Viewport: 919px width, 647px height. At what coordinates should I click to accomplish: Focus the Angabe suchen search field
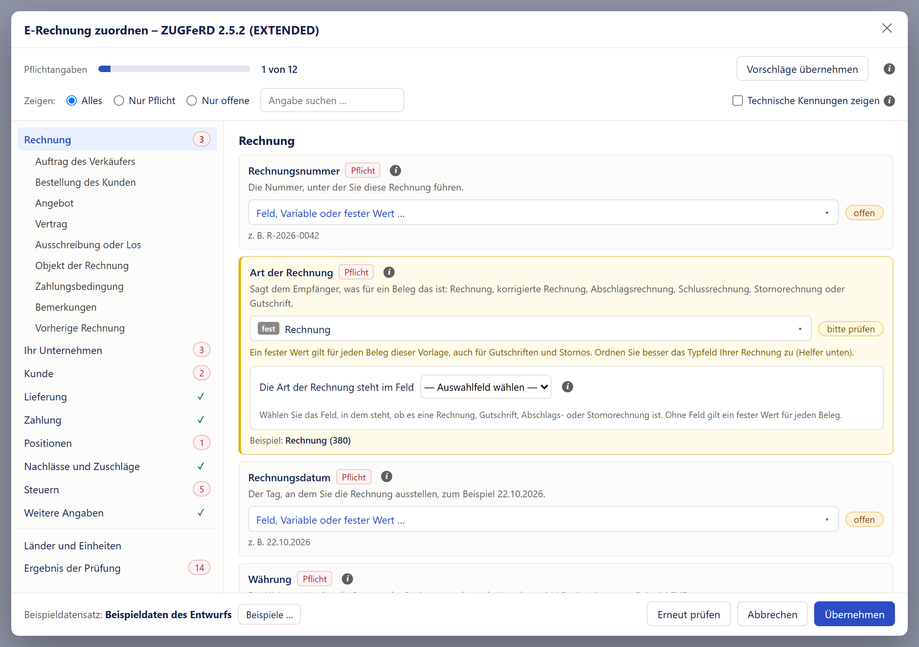point(332,100)
